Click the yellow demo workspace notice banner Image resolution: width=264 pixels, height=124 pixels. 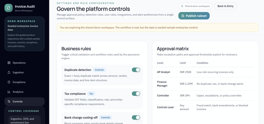point(158,27)
